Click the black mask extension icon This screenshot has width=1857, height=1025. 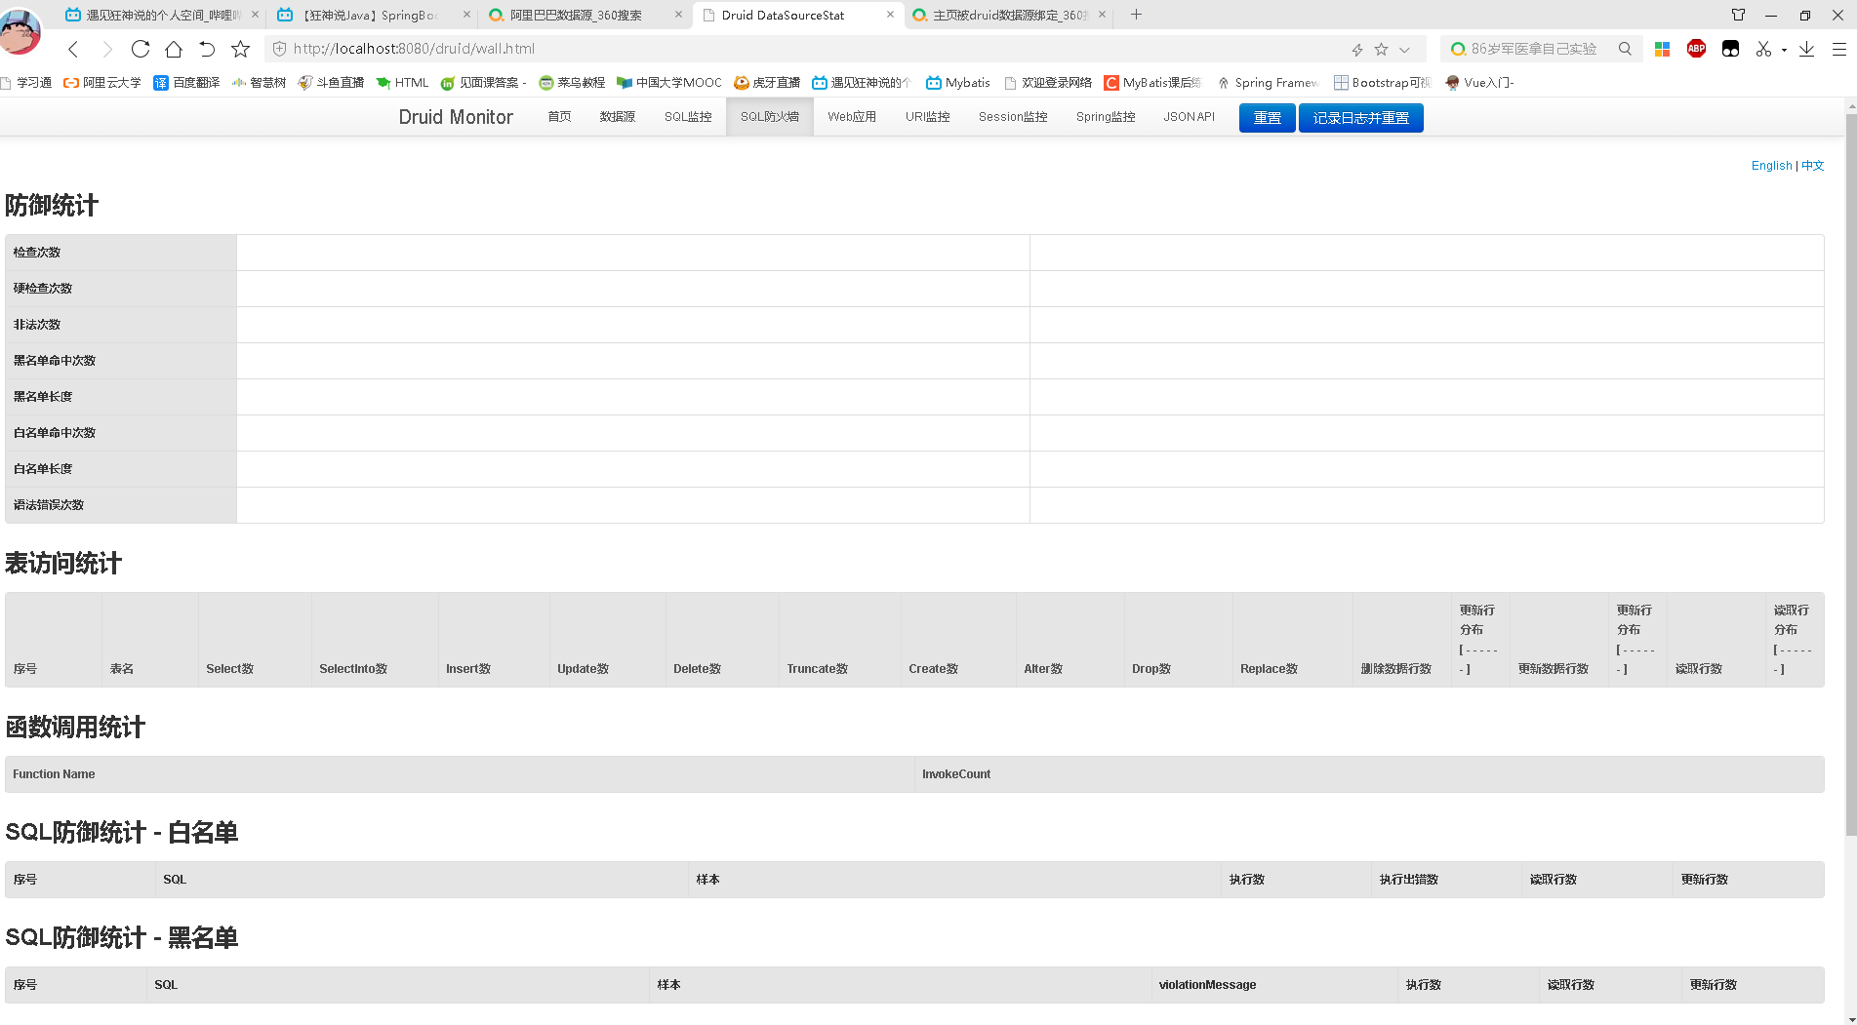click(x=1730, y=49)
